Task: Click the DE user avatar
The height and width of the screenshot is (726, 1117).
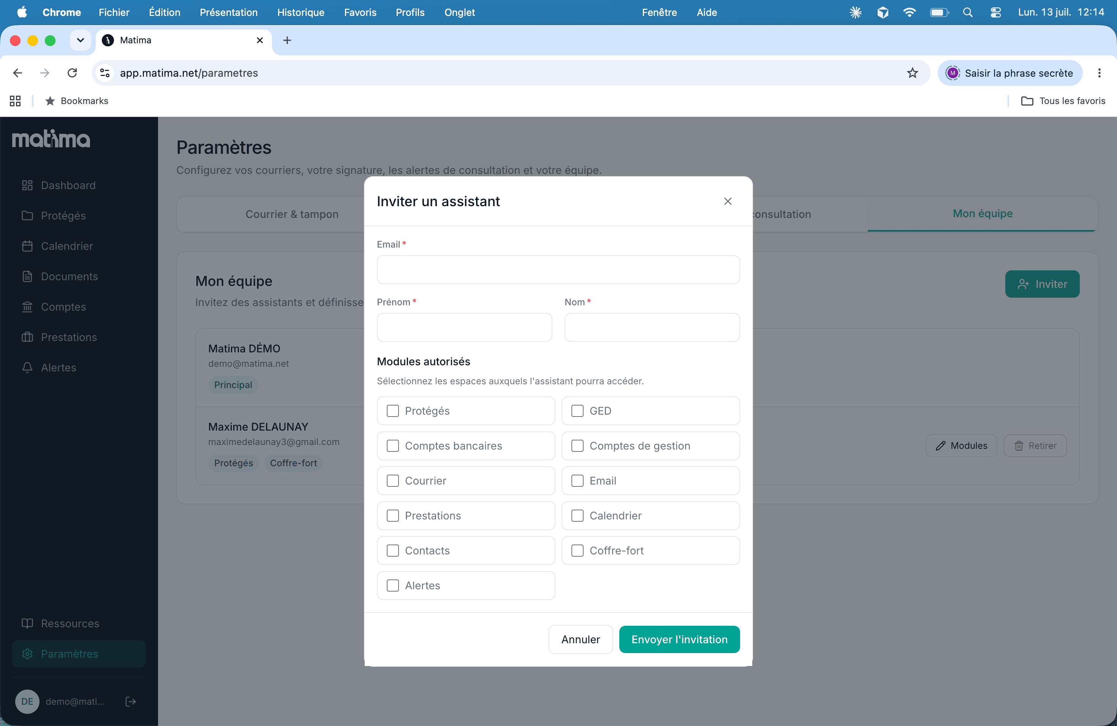Action: pos(27,702)
